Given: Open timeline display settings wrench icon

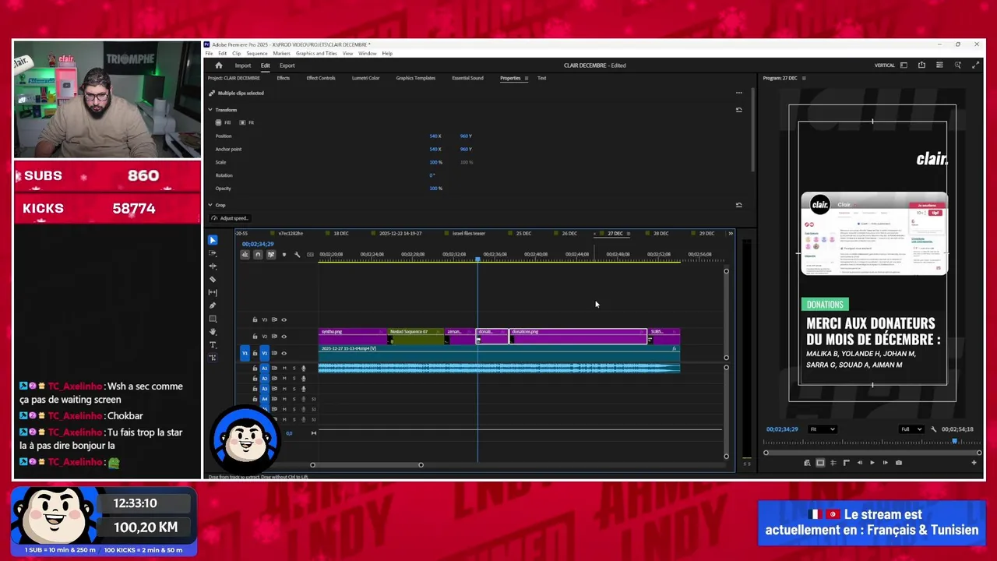Looking at the screenshot, I should click(297, 255).
